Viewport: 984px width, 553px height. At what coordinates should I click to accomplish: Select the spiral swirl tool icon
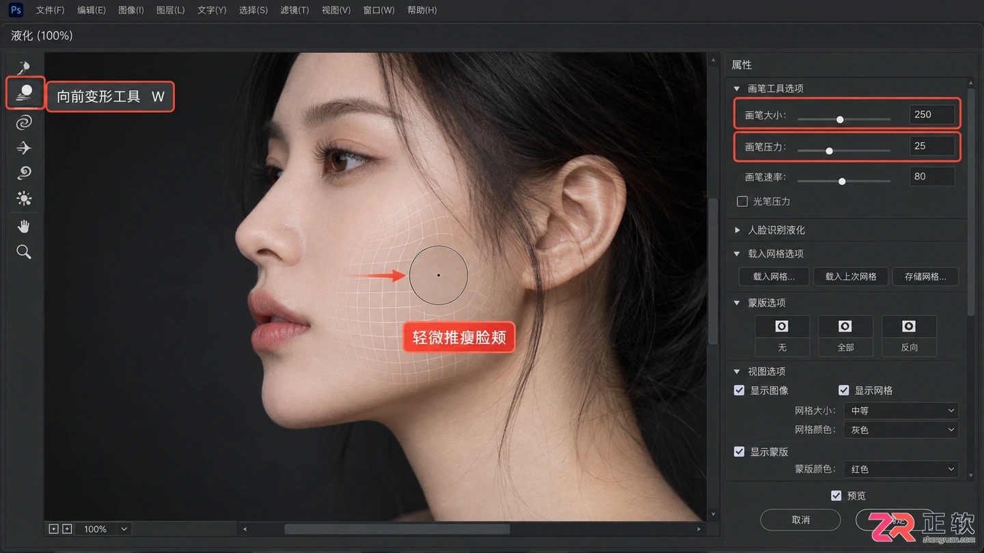click(x=24, y=123)
